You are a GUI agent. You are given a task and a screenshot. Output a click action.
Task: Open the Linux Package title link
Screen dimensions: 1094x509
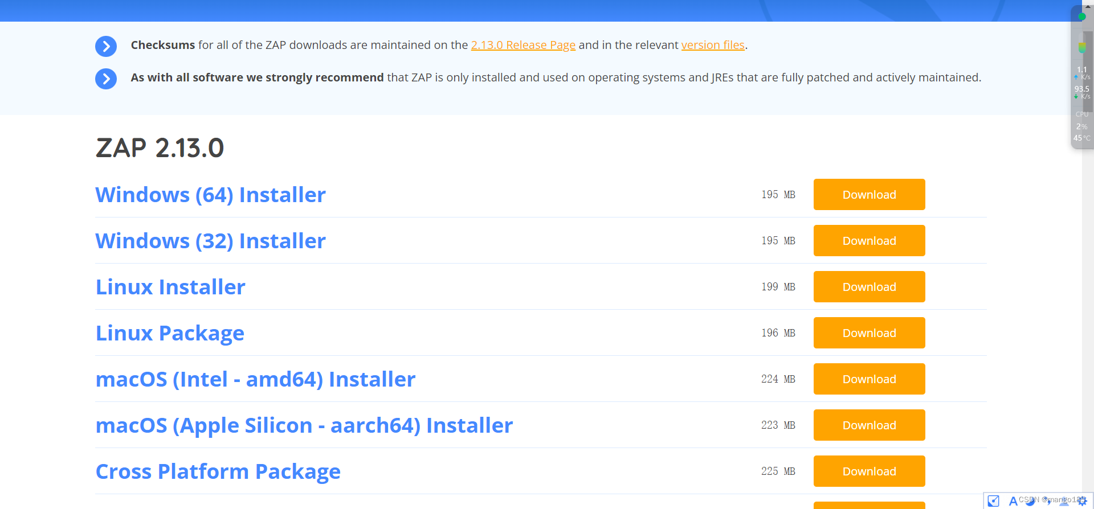(x=170, y=333)
